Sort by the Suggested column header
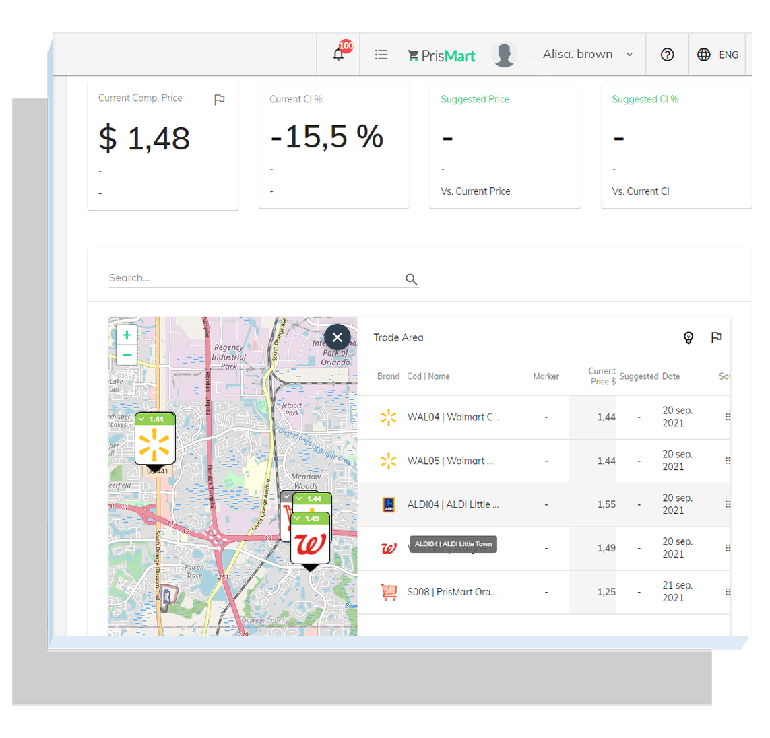 (639, 376)
